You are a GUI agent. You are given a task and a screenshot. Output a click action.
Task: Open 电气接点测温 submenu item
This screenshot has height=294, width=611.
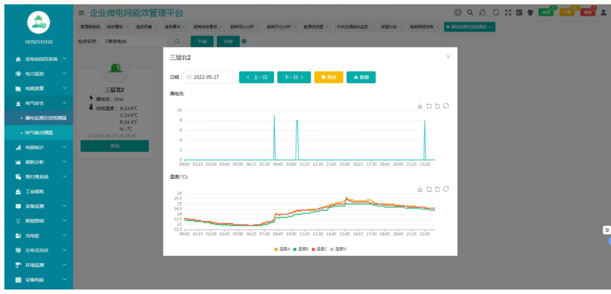coord(39,133)
